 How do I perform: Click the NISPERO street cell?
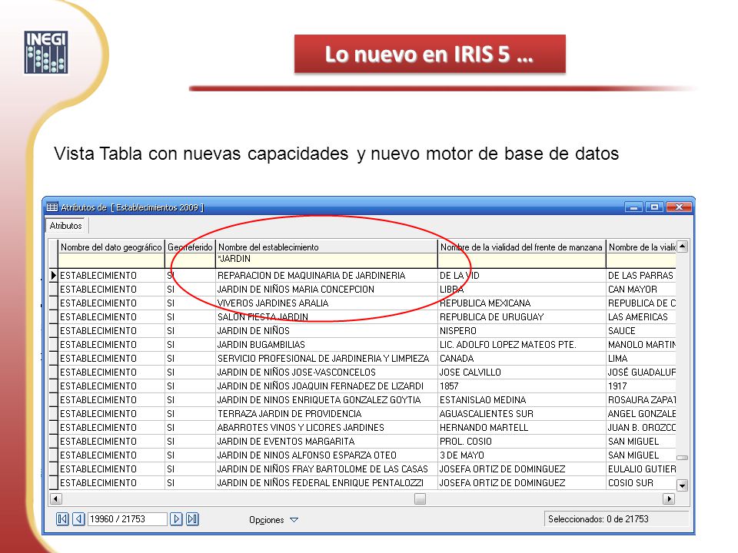[x=521, y=330]
